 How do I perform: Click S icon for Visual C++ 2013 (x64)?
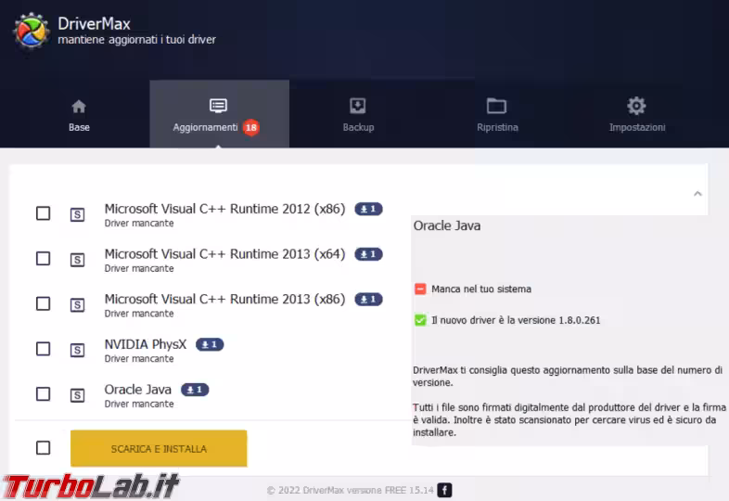tap(77, 260)
